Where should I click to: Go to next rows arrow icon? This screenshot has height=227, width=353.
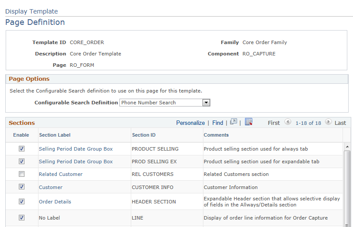[328, 122]
